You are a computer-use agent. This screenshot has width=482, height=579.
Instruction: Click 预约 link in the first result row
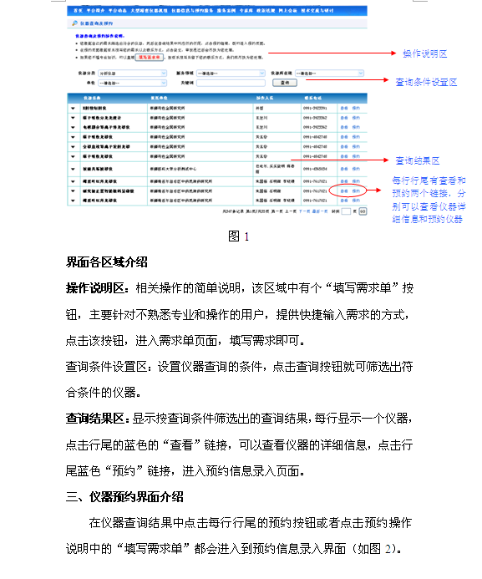[x=356, y=108]
